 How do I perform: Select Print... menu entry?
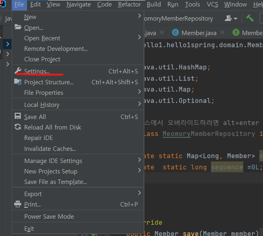click(78, 205)
